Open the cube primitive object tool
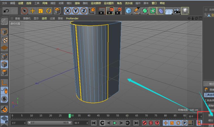Image resolution: width=214 pixels, height=127 pixels. (x=129, y=11)
